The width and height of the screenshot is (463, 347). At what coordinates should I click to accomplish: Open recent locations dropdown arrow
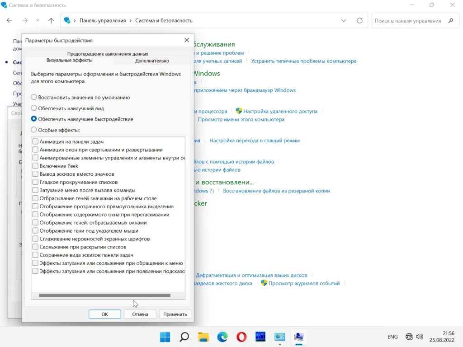(x=38, y=20)
